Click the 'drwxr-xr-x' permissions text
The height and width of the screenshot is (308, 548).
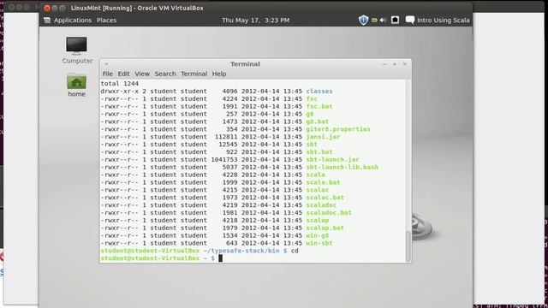pyautogui.click(x=120, y=92)
